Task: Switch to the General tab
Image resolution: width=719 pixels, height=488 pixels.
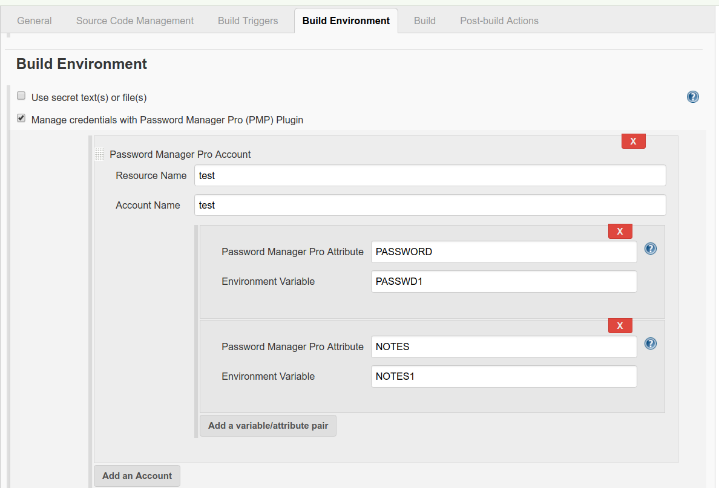Action: (x=34, y=21)
